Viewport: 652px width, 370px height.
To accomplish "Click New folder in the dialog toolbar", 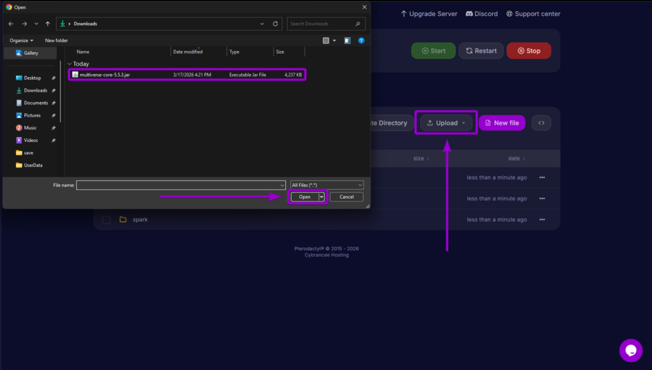I will tap(56, 39).
